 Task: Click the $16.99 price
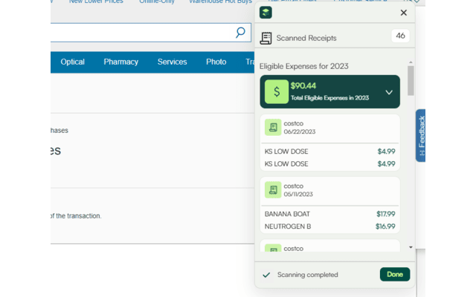(x=385, y=226)
